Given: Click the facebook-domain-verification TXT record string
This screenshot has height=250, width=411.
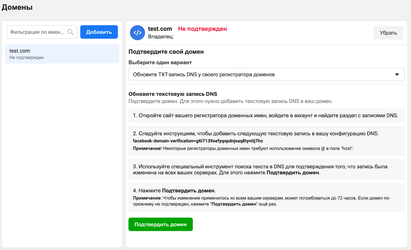Looking at the screenshot, I should coord(198,141).
